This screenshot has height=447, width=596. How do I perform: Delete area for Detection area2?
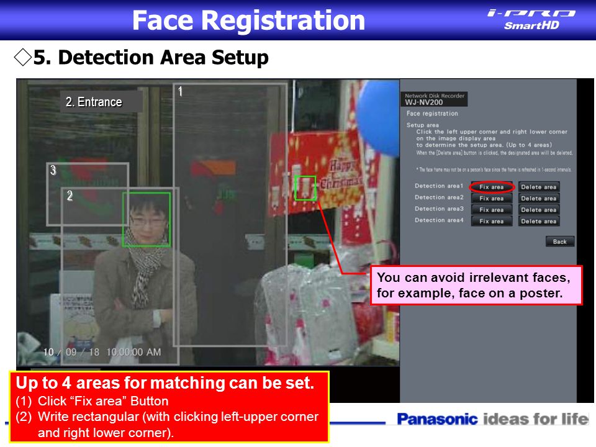(539, 199)
